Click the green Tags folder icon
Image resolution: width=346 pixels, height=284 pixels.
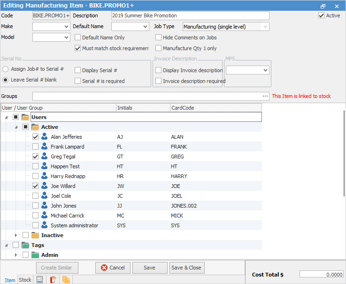[25, 245]
